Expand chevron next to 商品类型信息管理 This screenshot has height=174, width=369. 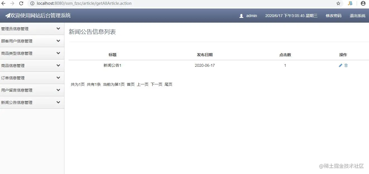(58, 53)
